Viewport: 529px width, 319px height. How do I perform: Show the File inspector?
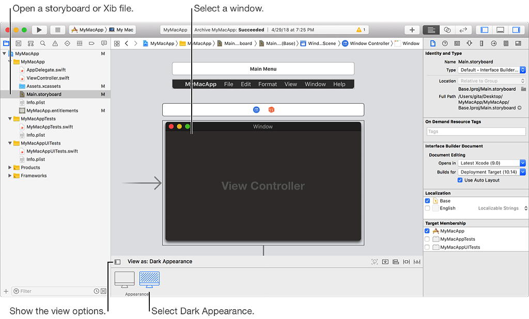click(x=433, y=43)
